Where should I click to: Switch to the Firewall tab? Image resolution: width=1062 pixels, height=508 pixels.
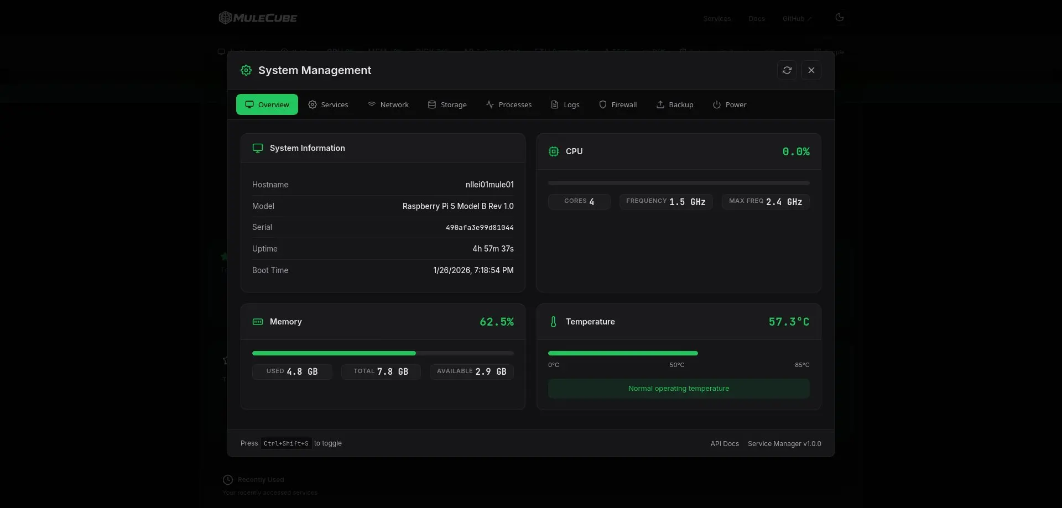point(618,104)
